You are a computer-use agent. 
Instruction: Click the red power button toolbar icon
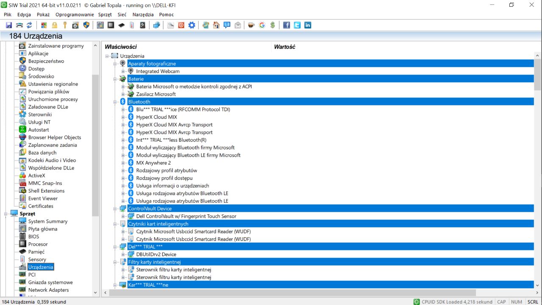[x=181, y=25]
